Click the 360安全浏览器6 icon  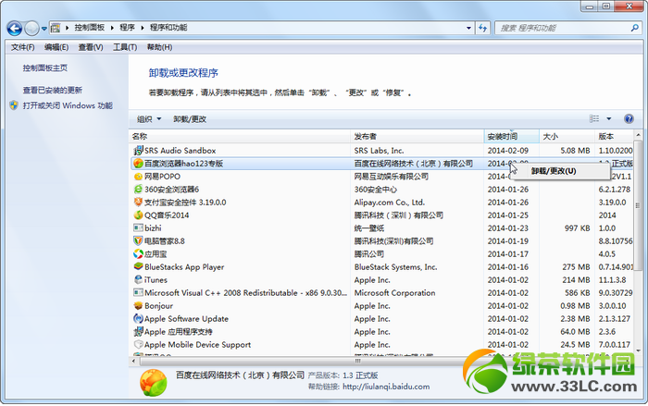(138, 189)
